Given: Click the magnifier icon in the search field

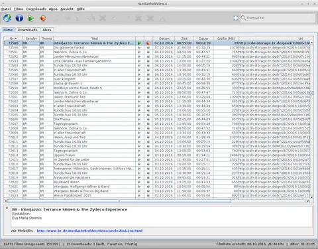Looking at the screenshot, I should point(243,18).
